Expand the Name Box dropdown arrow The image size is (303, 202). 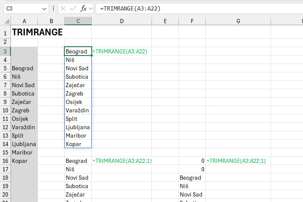[45, 8]
